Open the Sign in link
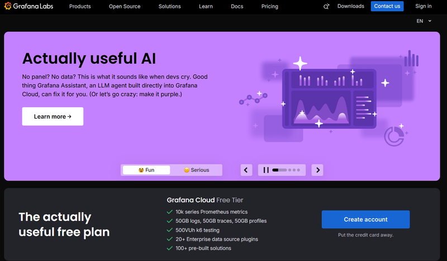Screen dimensions: 447x261 (x=424, y=6)
